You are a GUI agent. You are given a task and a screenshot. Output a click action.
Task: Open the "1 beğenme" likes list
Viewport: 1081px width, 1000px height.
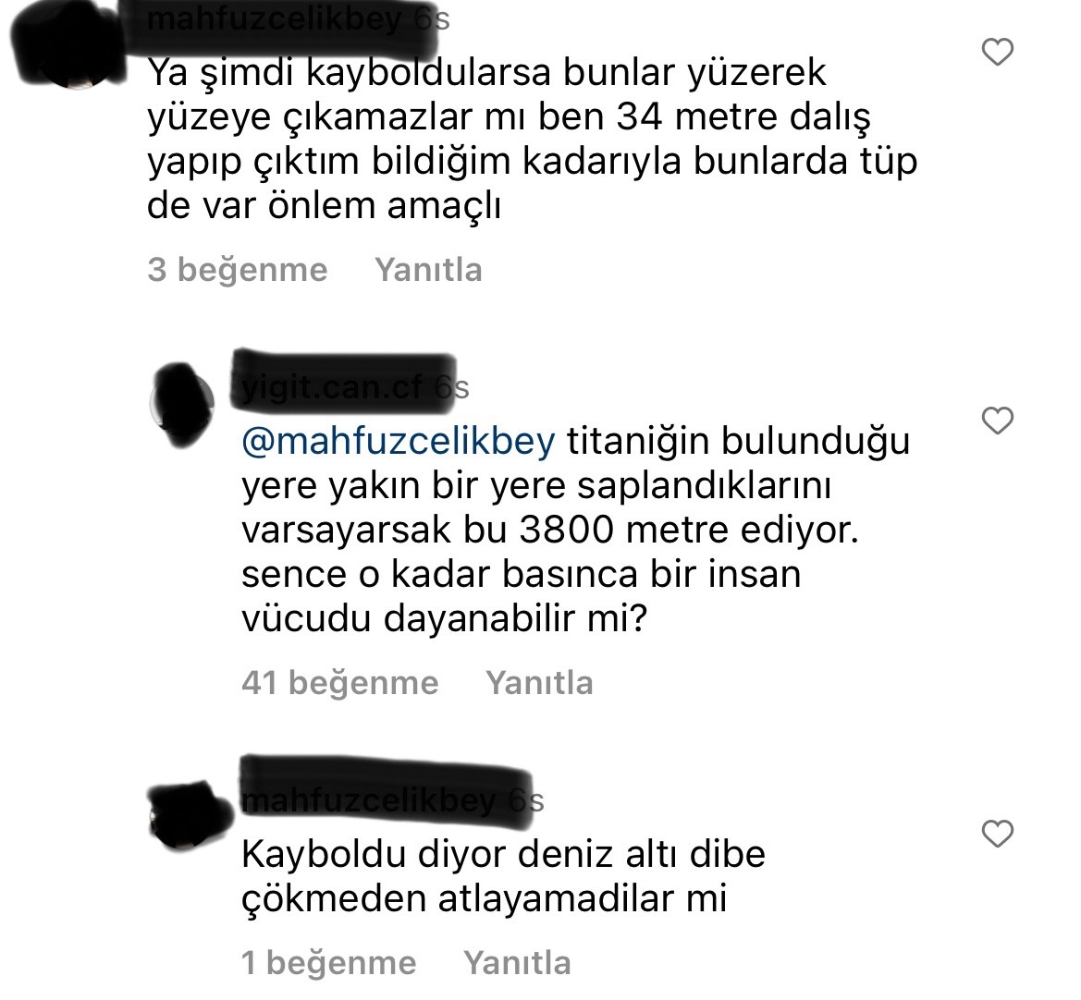click(329, 963)
